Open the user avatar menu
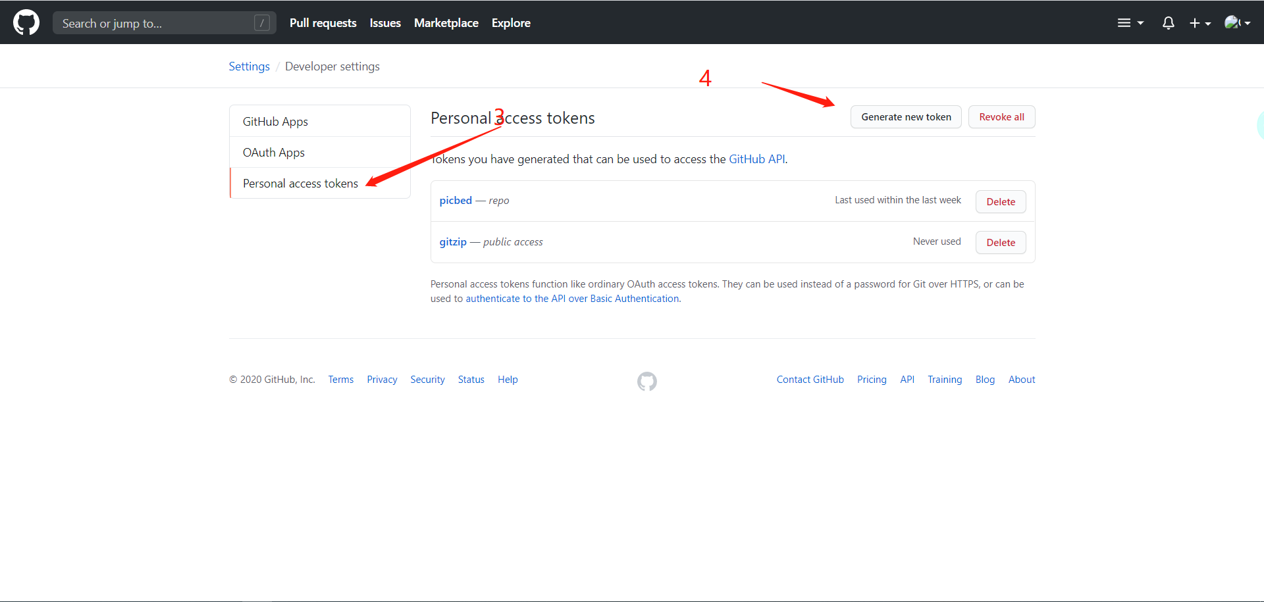 [x=1237, y=23]
